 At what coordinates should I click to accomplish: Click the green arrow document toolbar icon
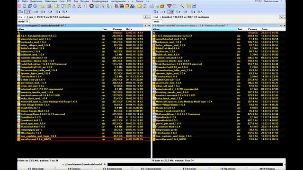157,6
